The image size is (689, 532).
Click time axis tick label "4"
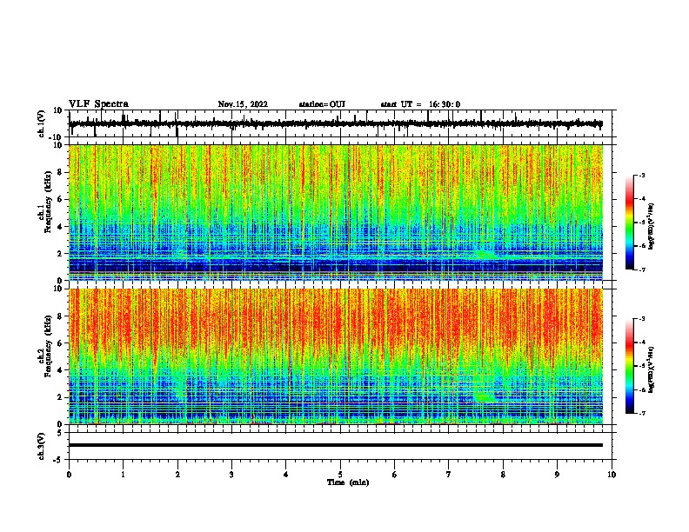[x=286, y=474]
